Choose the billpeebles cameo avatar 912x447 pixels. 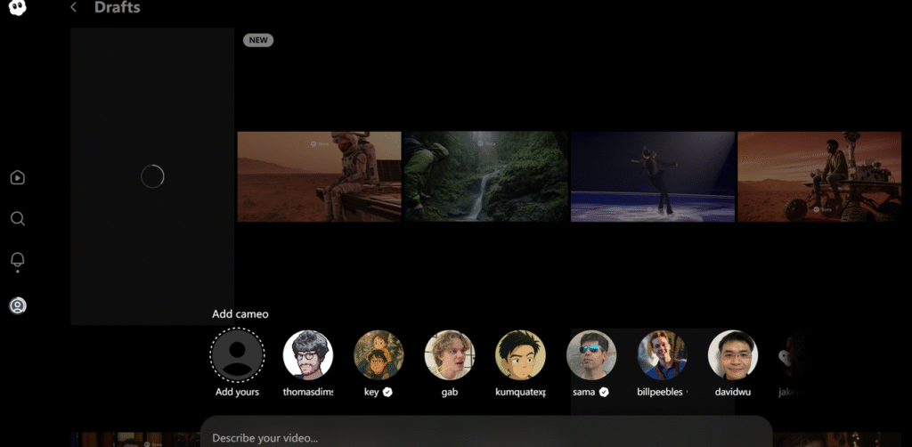[662, 354]
